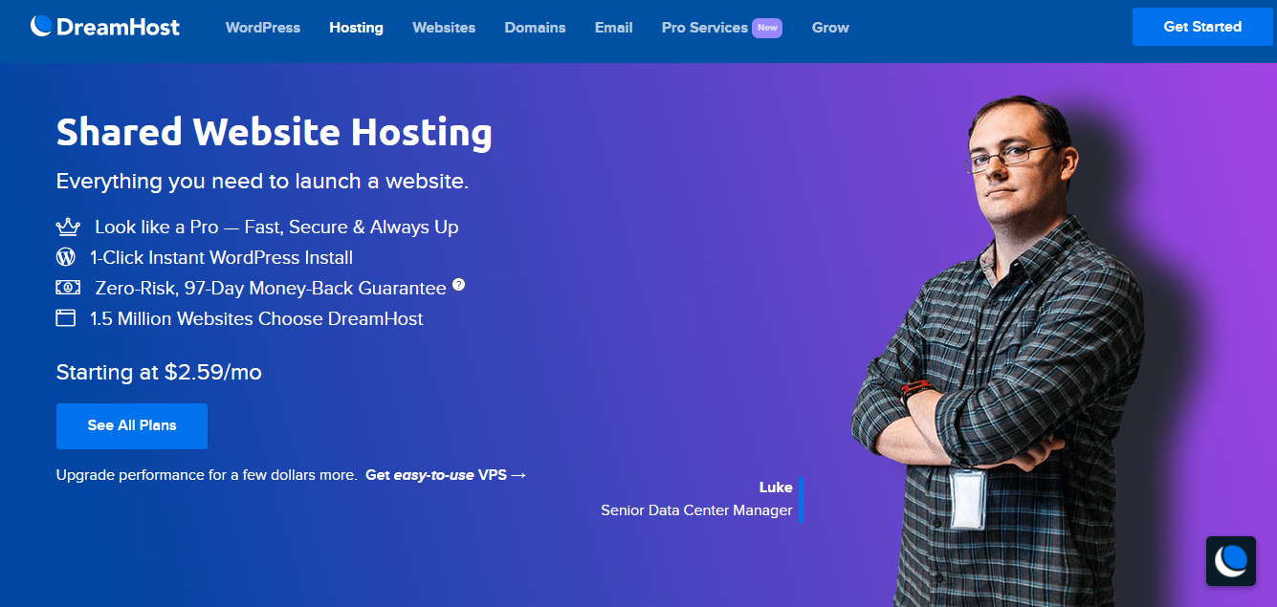Click the browser window icon beside 1.5 Million Websites
This screenshot has width=1277, height=607.
pyautogui.click(x=66, y=318)
